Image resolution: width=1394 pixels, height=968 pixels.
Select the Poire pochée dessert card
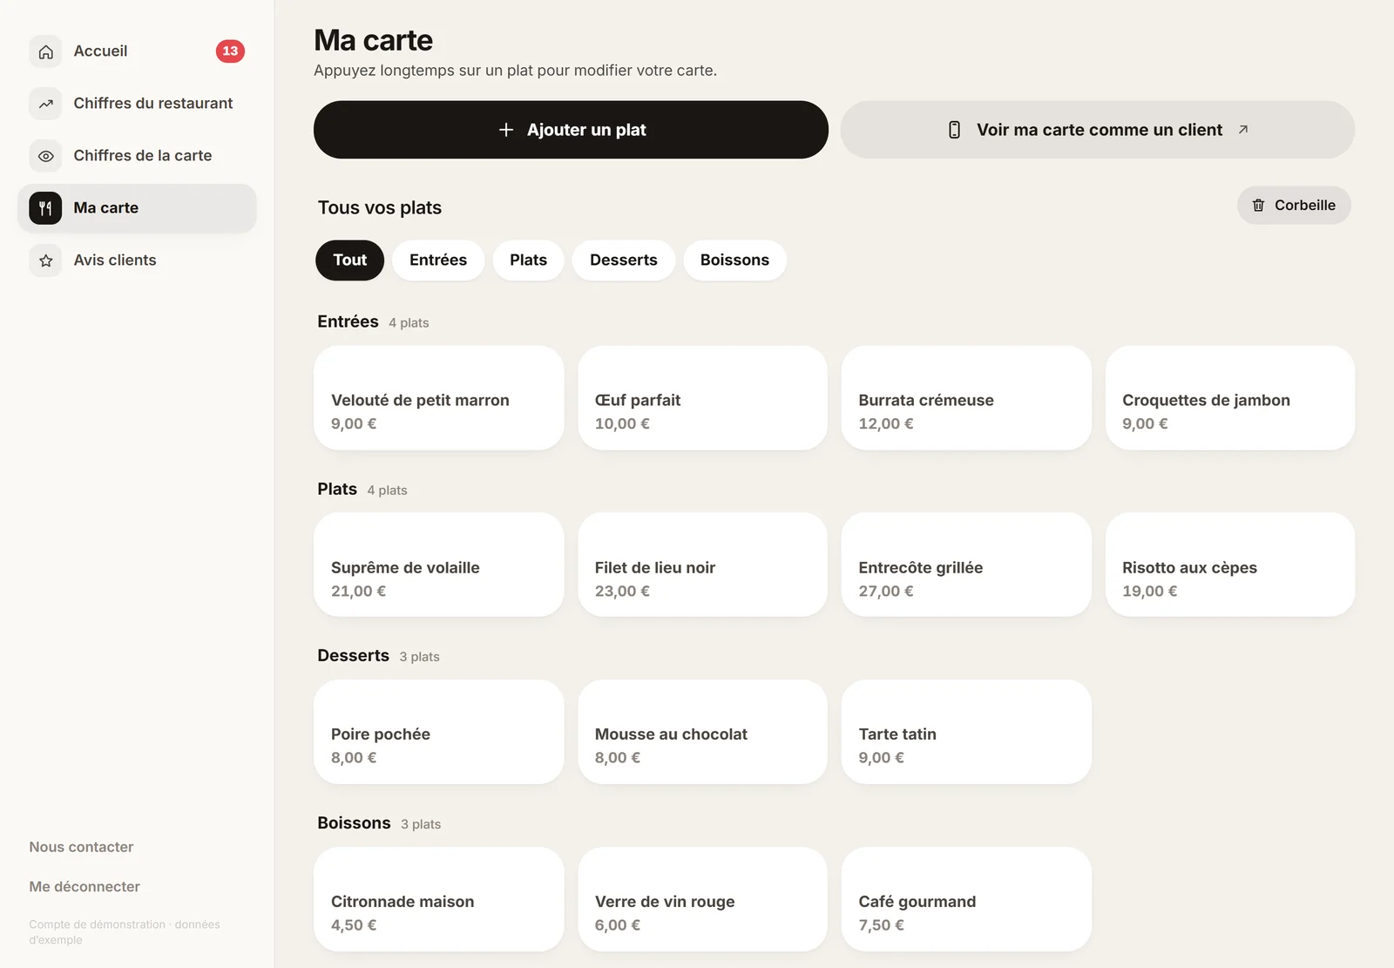point(439,732)
